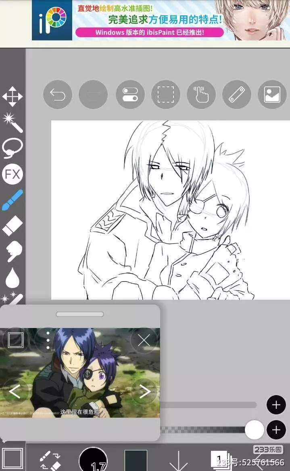Tap the grayed-out redo button
The image size is (290, 471).
(x=93, y=95)
